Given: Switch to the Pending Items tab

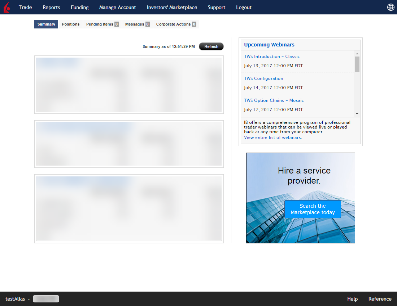Looking at the screenshot, I should tap(102, 24).
